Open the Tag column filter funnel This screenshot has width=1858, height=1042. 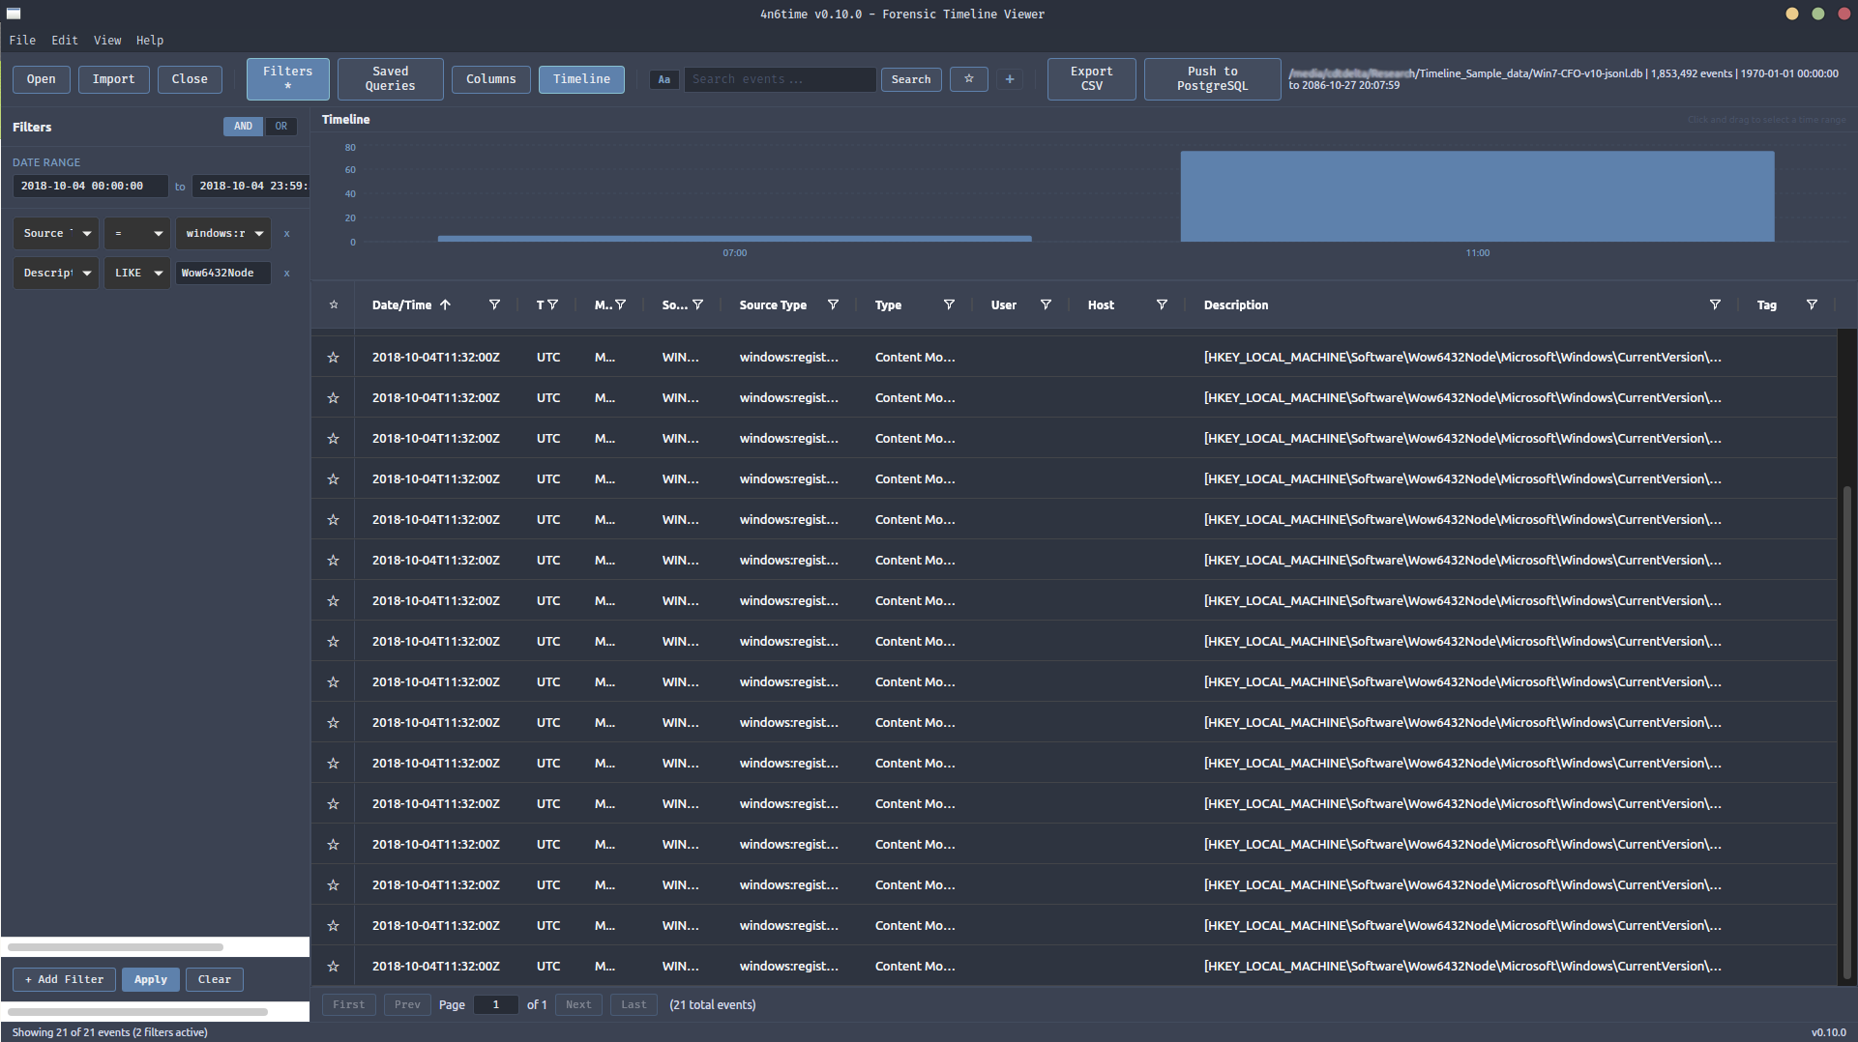[x=1811, y=304]
